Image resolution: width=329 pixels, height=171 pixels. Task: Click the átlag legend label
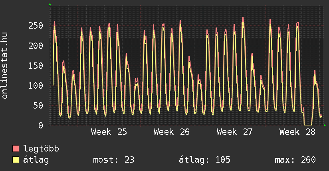tap(36, 160)
